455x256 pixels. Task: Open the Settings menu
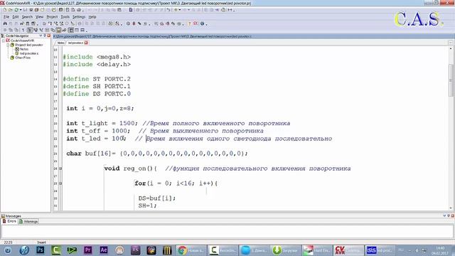pyautogui.click(x=79, y=17)
